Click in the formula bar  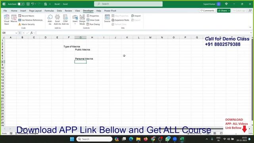(142, 33)
